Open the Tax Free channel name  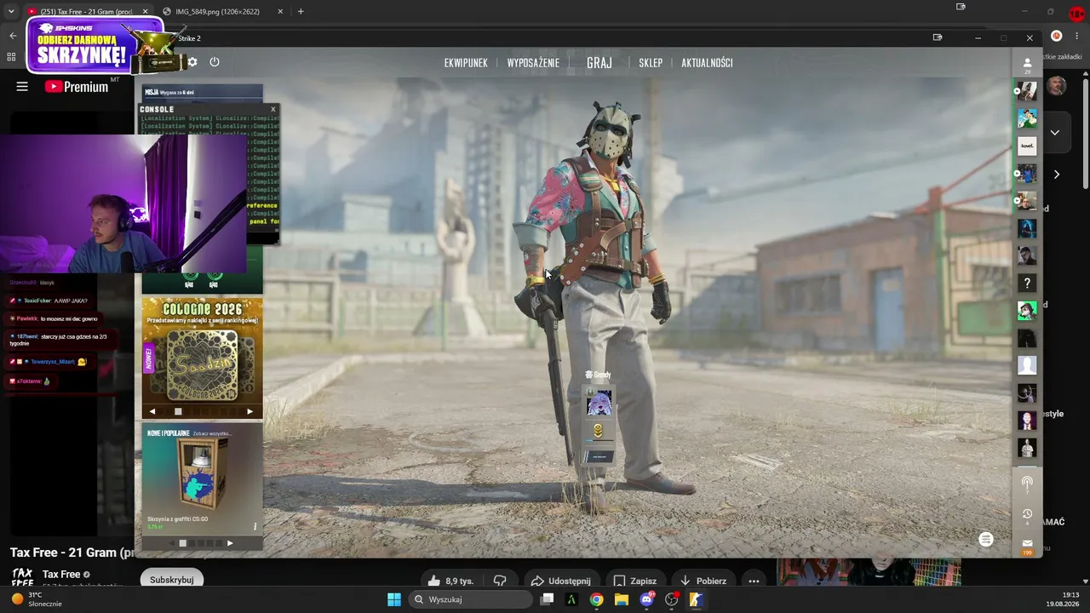pyautogui.click(x=61, y=574)
